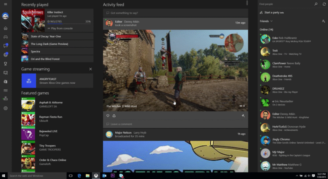This screenshot has height=179, width=328.
Task: Select friend Esko Rob Hultkrantz
Action: (293, 39)
